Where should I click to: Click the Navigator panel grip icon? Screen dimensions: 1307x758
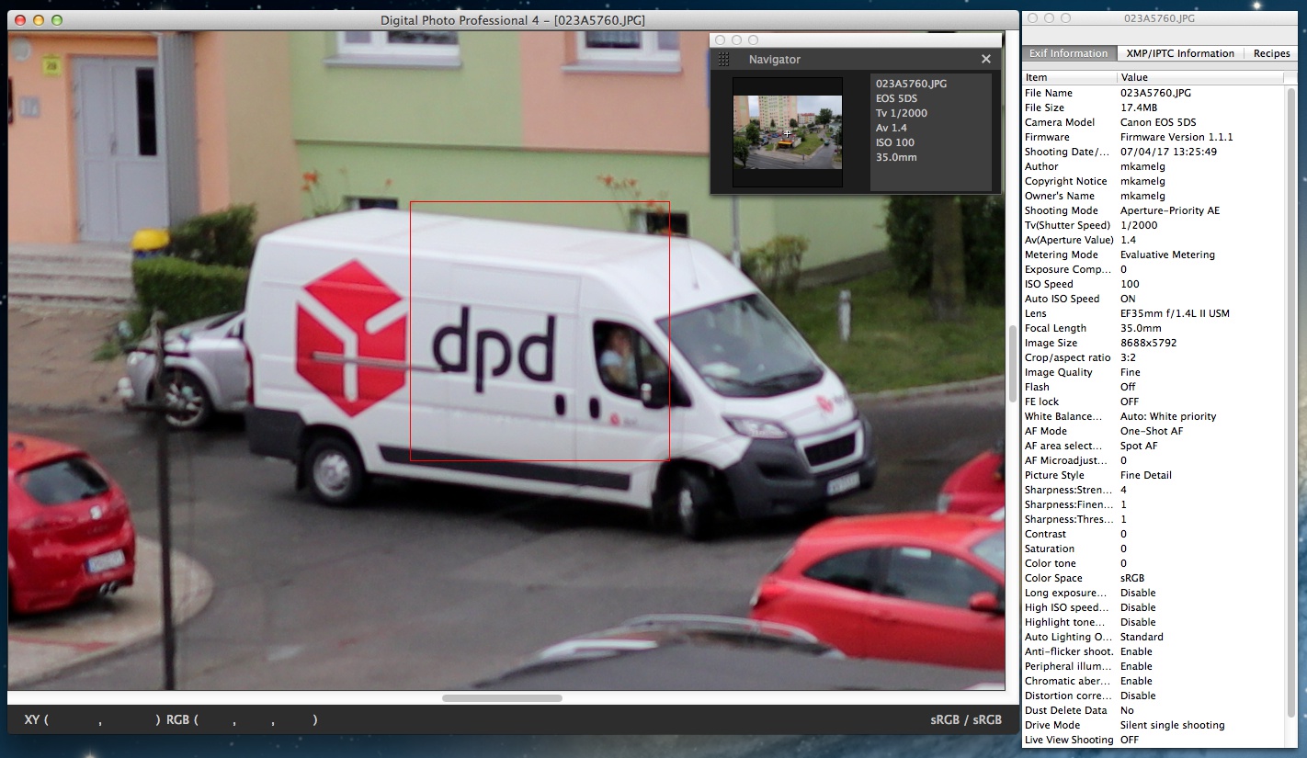(x=723, y=59)
